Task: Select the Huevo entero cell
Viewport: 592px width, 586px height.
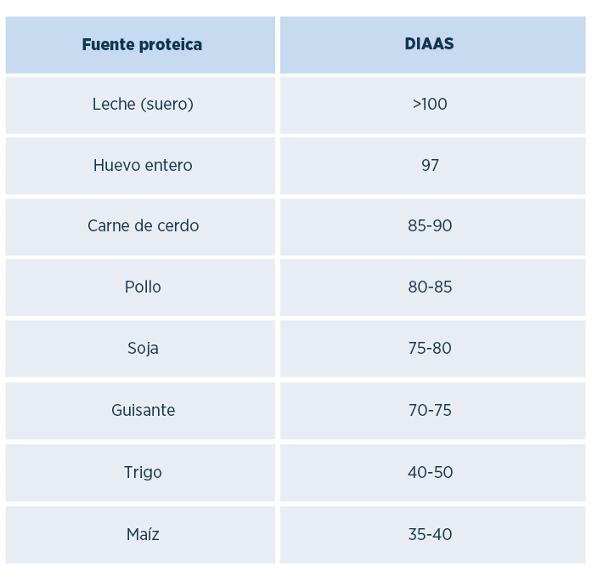Action: click(x=143, y=166)
